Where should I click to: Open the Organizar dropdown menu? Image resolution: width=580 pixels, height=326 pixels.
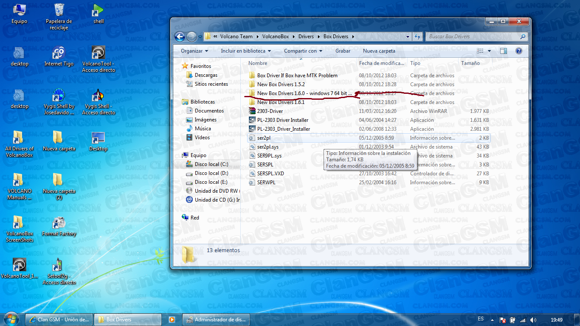coord(194,51)
